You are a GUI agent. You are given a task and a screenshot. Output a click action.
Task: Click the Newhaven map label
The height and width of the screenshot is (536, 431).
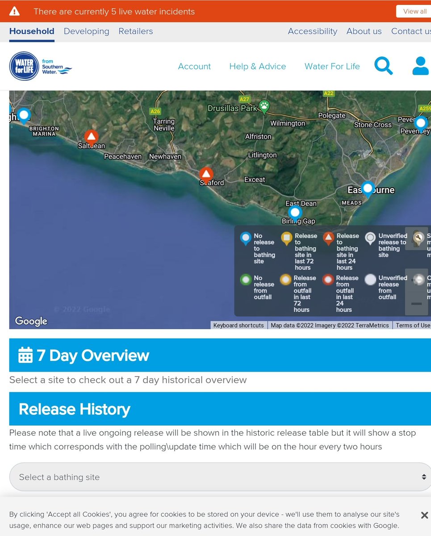coord(165,156)
